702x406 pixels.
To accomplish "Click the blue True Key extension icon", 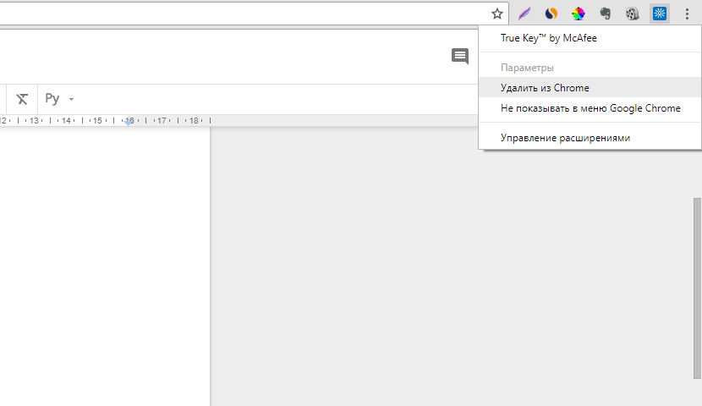I will pos(660,14).
